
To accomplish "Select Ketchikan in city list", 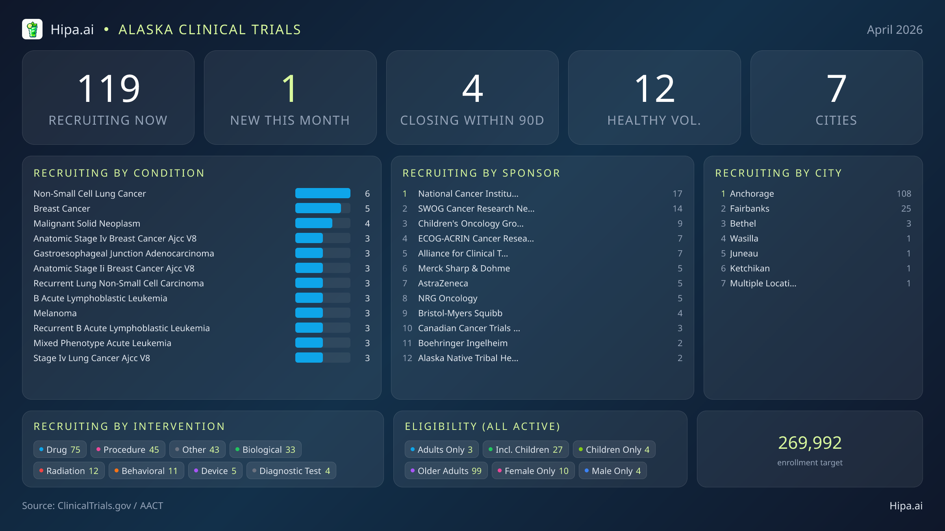I will [813, 268].
